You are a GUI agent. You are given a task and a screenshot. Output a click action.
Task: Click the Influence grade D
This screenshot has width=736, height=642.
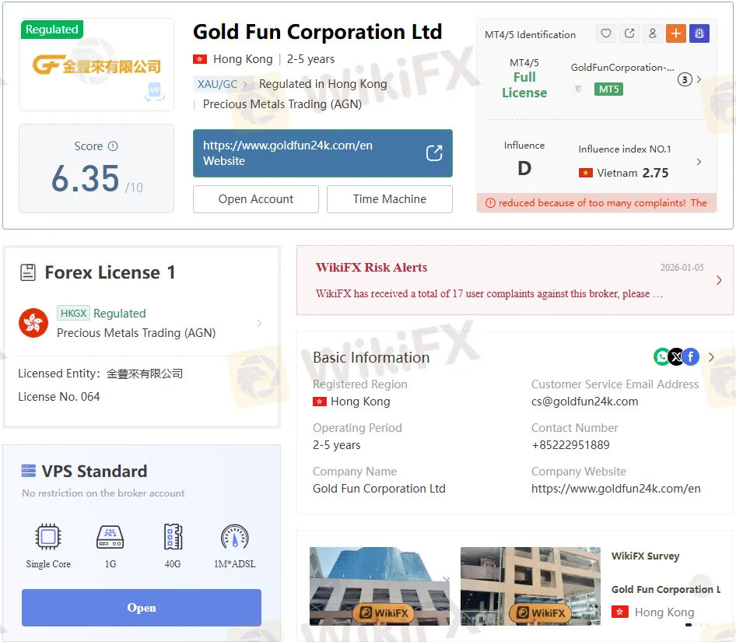pyautogui.click(x=524, y=168)
